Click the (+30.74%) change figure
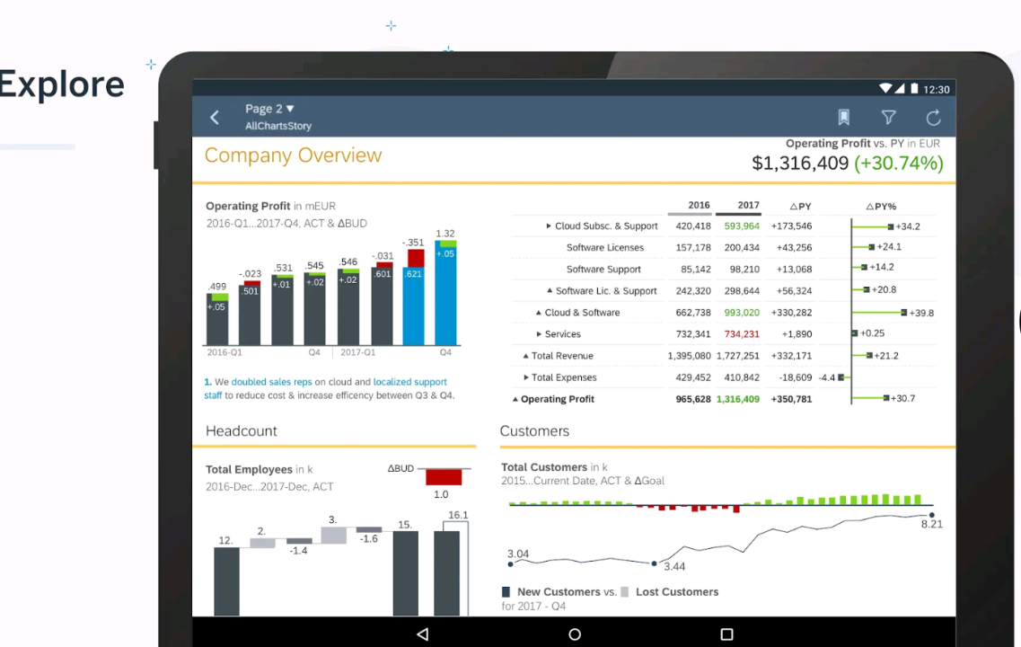1021x647 pixels. (x=899, y=163)
